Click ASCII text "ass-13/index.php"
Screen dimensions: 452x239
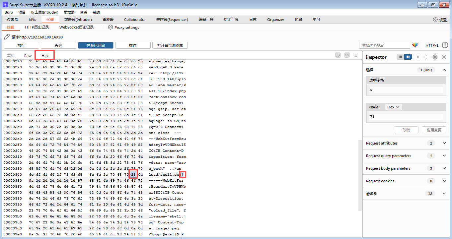click(167, 91)
